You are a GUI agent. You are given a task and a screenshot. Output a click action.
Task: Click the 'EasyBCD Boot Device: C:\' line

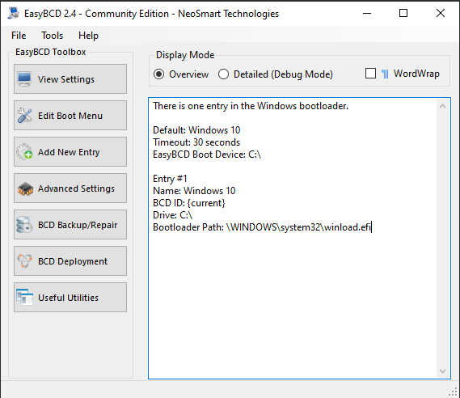click(x=207, y=155)
